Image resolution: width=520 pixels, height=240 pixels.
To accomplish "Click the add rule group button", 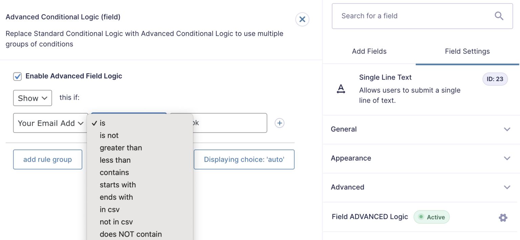I will (x=48, y=160).
